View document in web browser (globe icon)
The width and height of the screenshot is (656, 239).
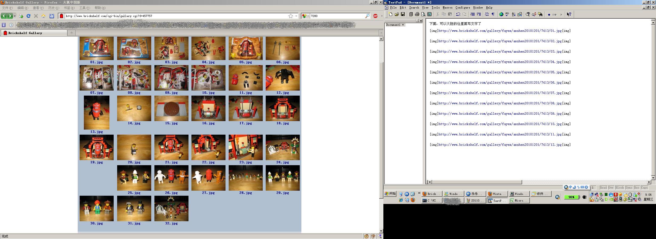click(501, 14)
